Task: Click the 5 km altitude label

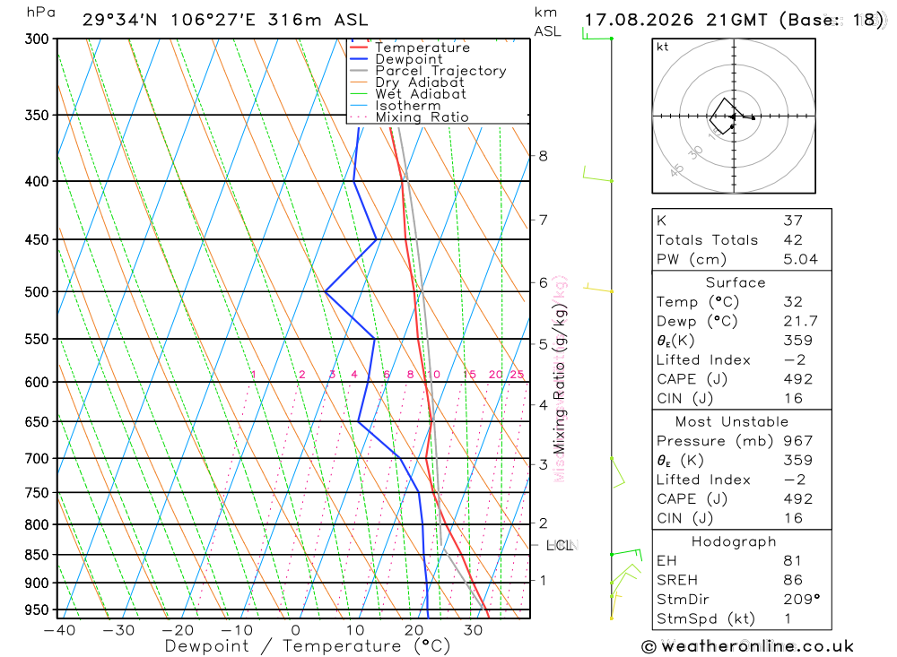Action: tap(543, 344)
